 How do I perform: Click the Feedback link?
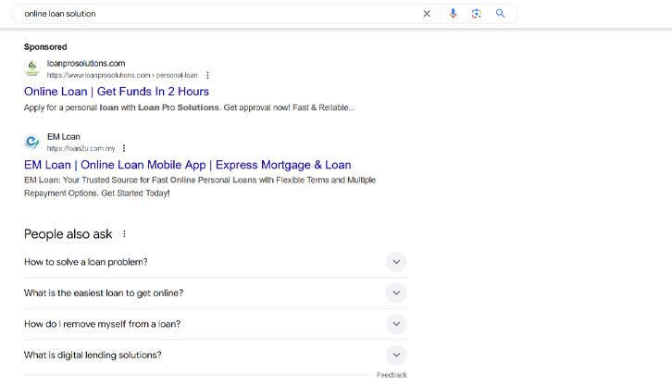392,375
